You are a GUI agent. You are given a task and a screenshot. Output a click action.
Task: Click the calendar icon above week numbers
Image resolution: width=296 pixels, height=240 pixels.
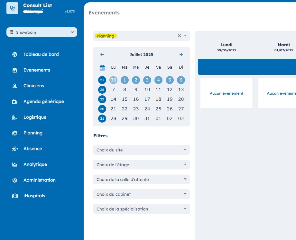tap(102, 67)
